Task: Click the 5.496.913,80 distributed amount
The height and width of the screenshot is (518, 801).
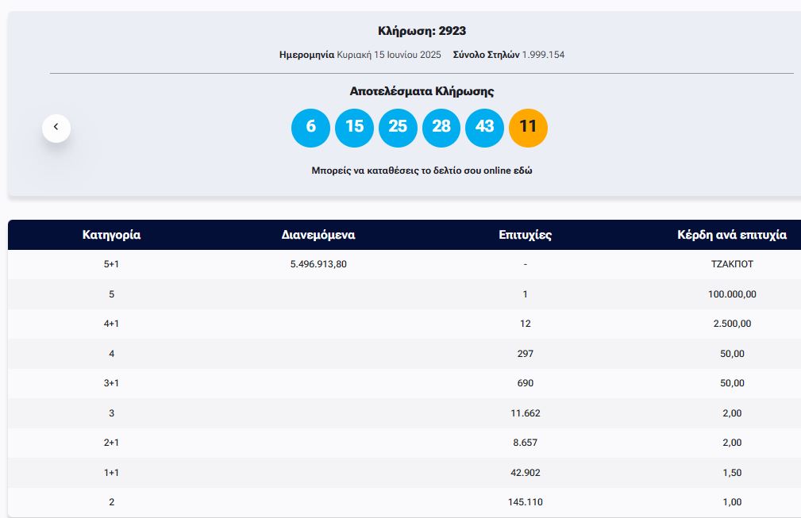Action: [x=318, y=264]
